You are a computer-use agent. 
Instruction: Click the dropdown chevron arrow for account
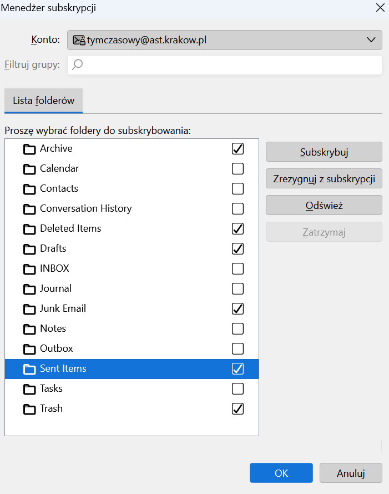click(x=371, y=40)
